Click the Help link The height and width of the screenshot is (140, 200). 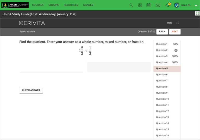(x=170, y=23)
